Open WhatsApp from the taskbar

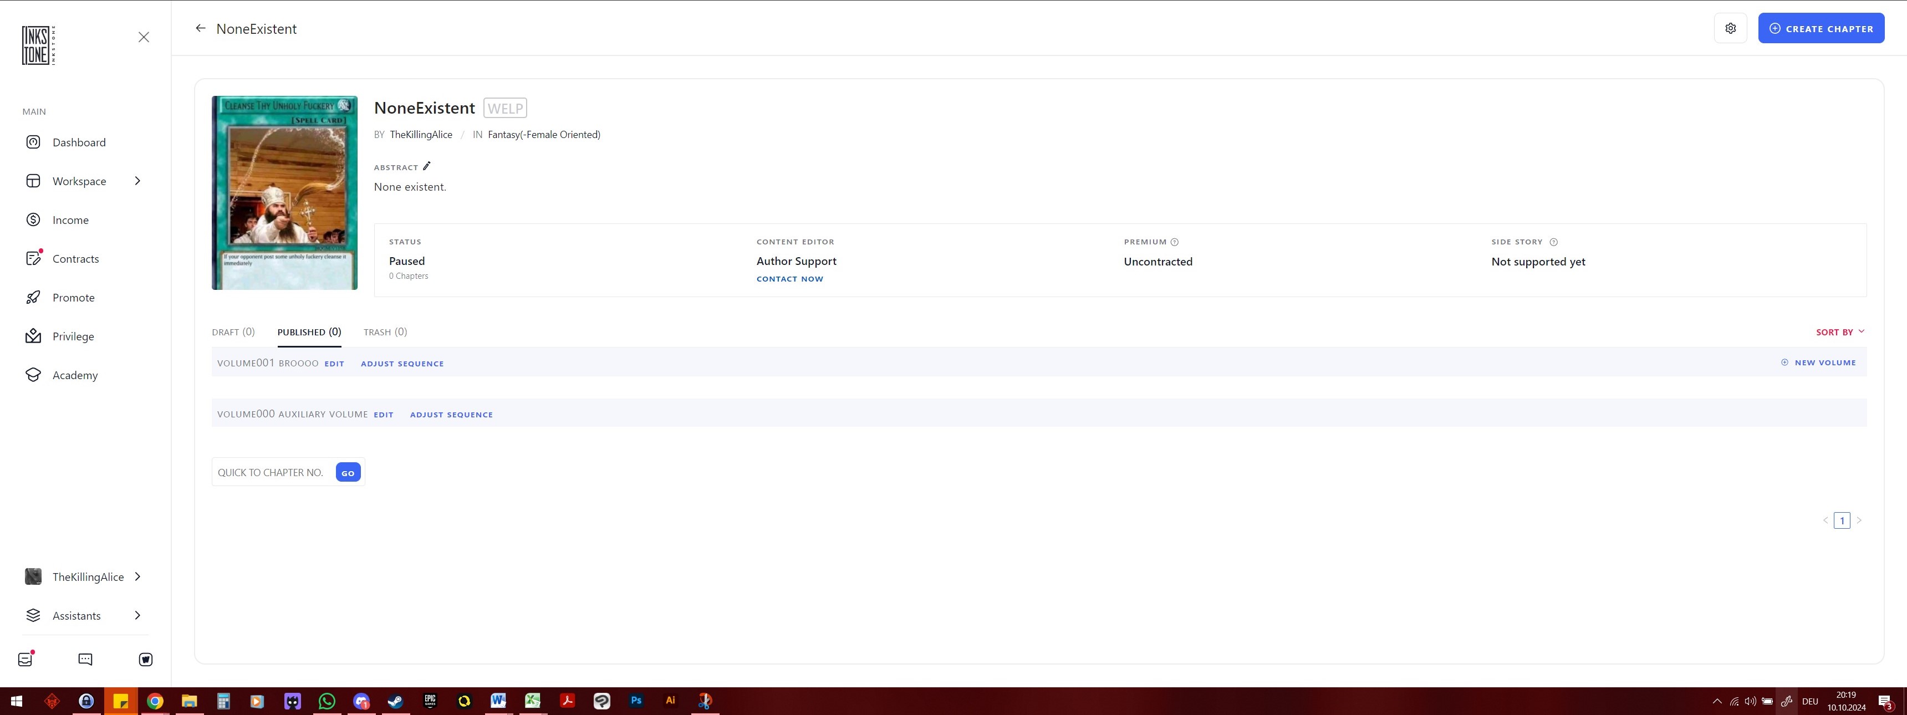point(327,700)
